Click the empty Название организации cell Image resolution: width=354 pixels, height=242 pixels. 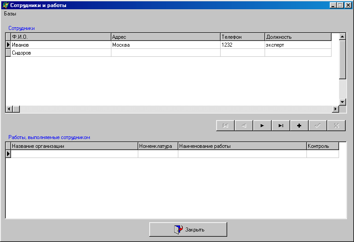tap(74, 154)
